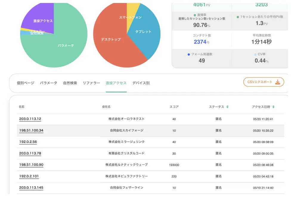Switch to the デバイス別 tab

tap(141, 83)
